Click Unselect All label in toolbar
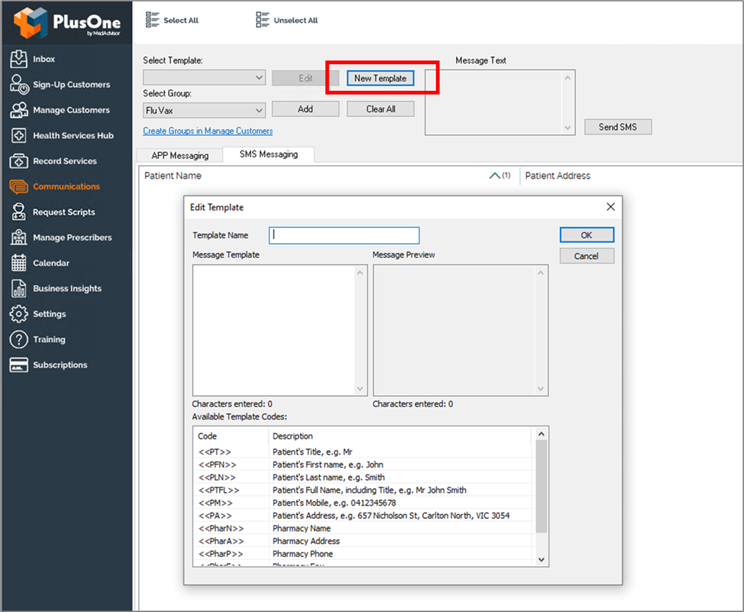The height and width of the screenshot is (612, 744). (x=296, y=21)
